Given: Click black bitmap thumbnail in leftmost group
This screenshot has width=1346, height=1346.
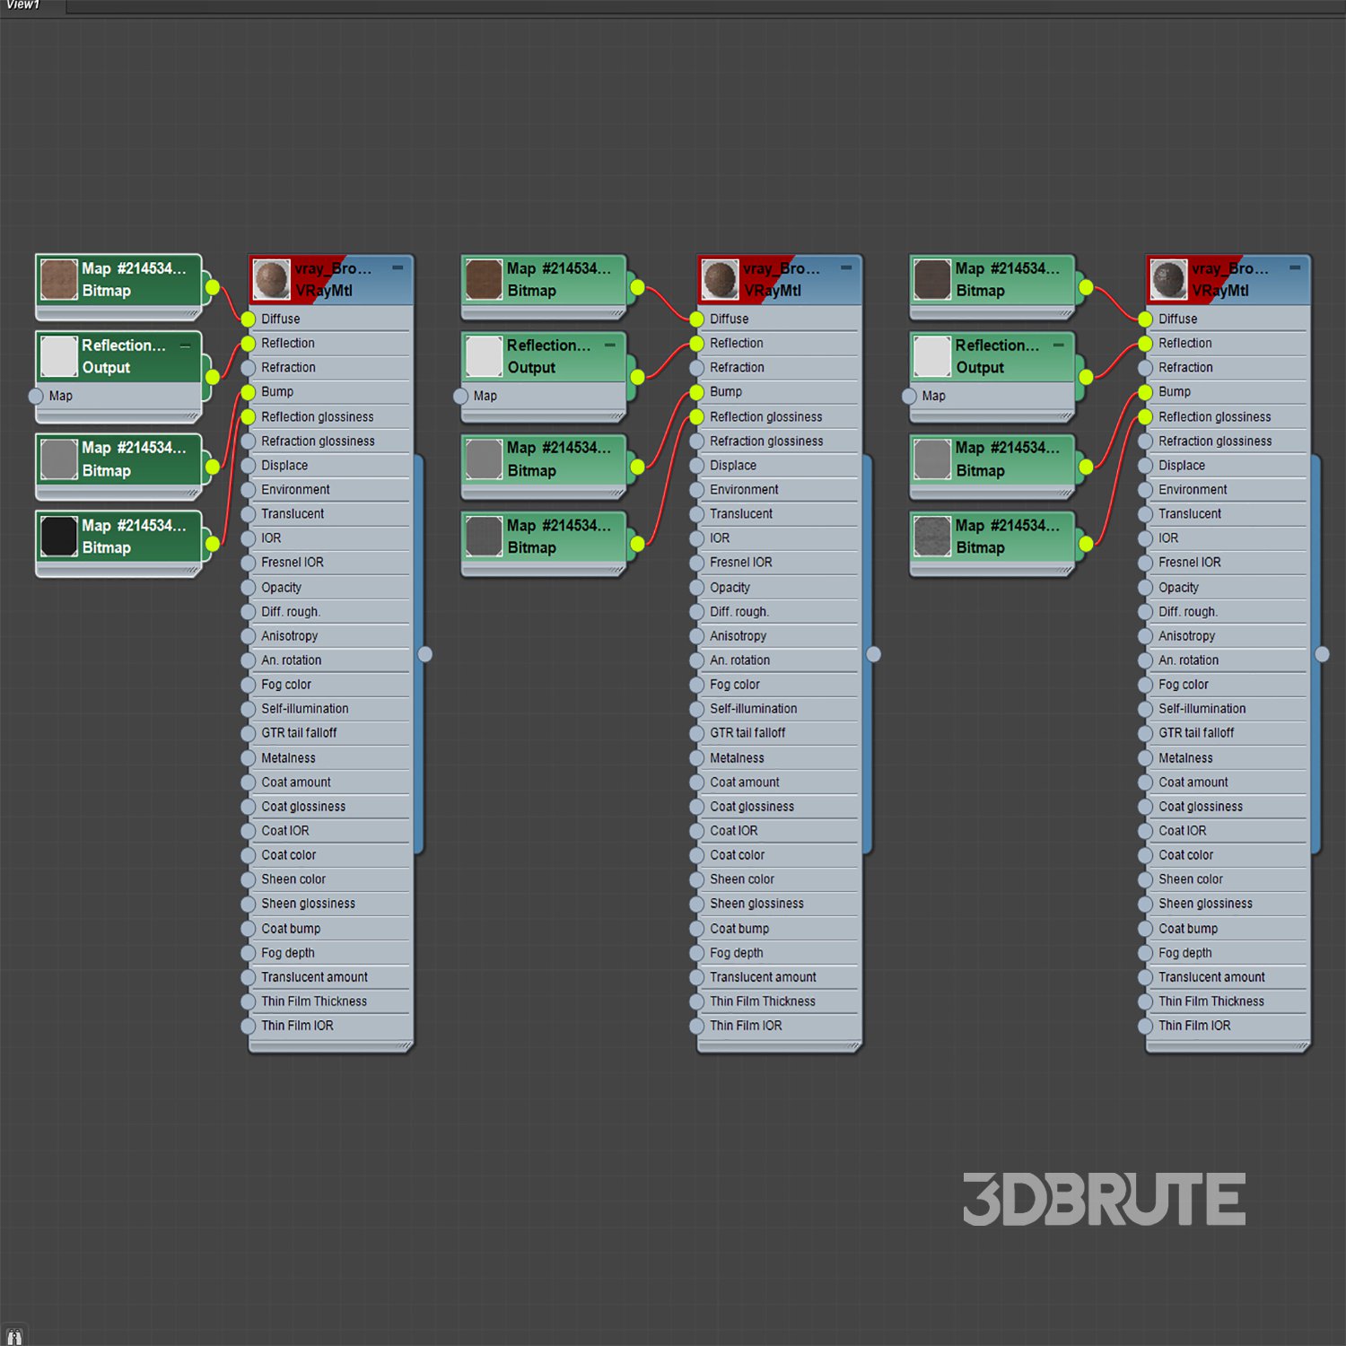Looking at the screenshot, I should [59, 537].
